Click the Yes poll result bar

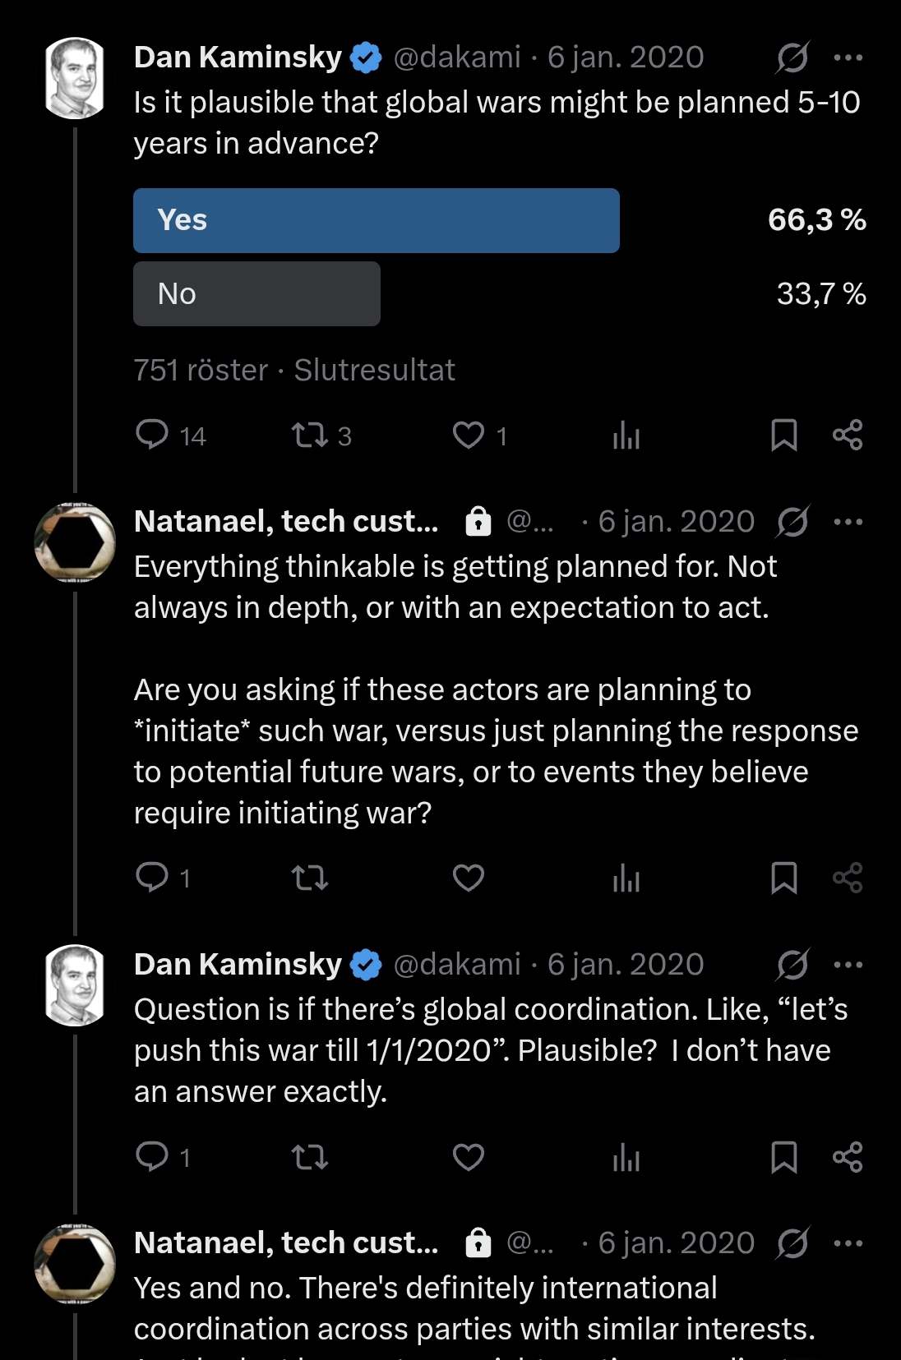pyautogui.click(x=376, y=220)
